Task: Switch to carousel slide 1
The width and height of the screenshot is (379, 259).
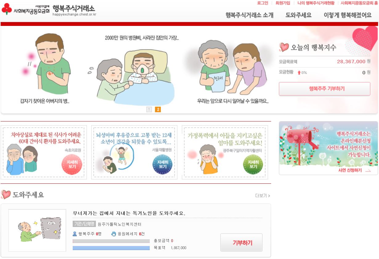Action: pyautogui.click(x=149, y=109)
